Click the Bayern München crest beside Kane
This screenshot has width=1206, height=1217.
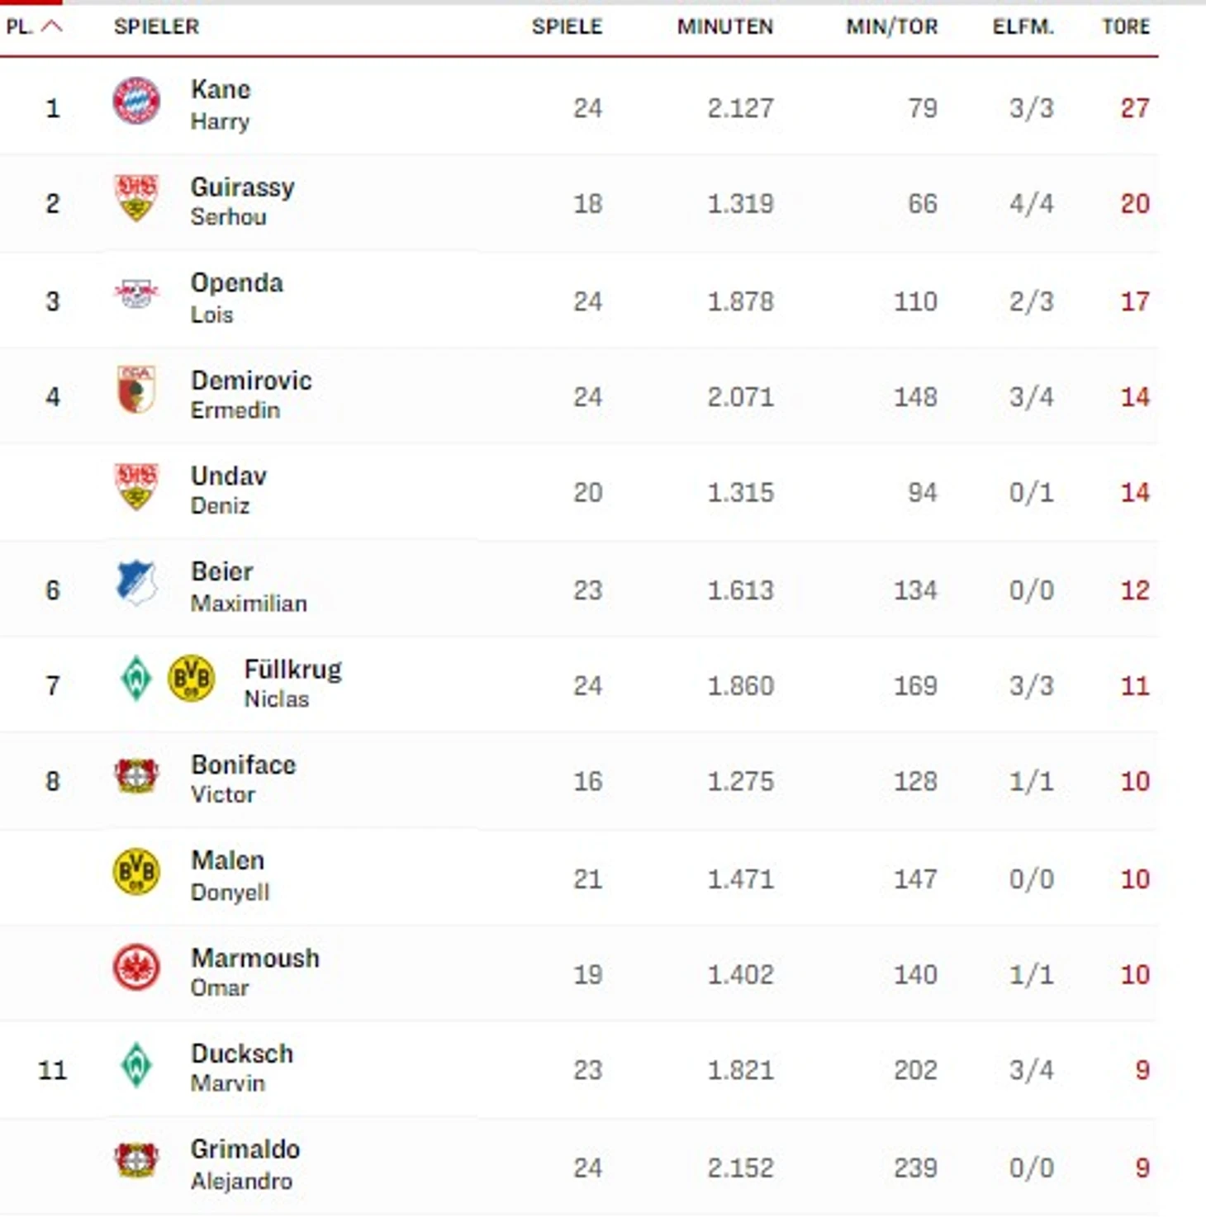tap(136, 101)
